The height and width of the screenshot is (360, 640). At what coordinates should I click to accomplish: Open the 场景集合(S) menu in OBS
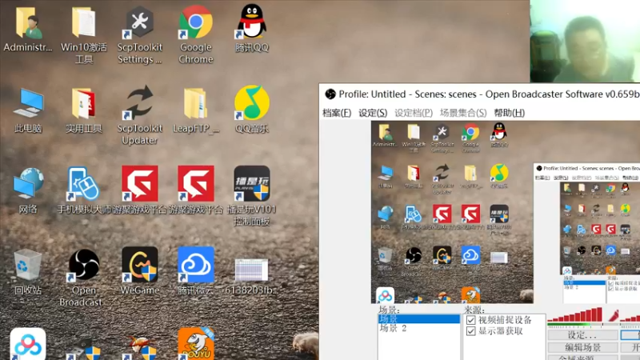463,113
